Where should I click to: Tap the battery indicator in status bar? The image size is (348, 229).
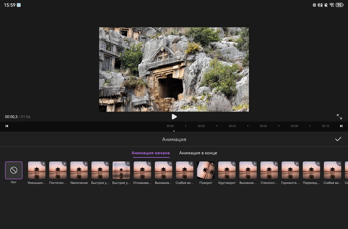pos(339,5)
